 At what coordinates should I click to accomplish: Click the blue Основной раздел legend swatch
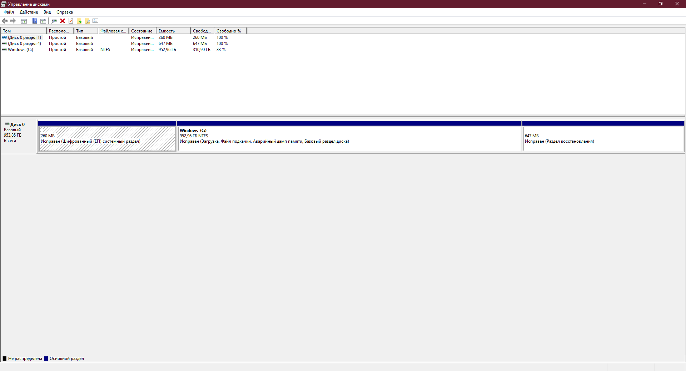tap(46, 359)
